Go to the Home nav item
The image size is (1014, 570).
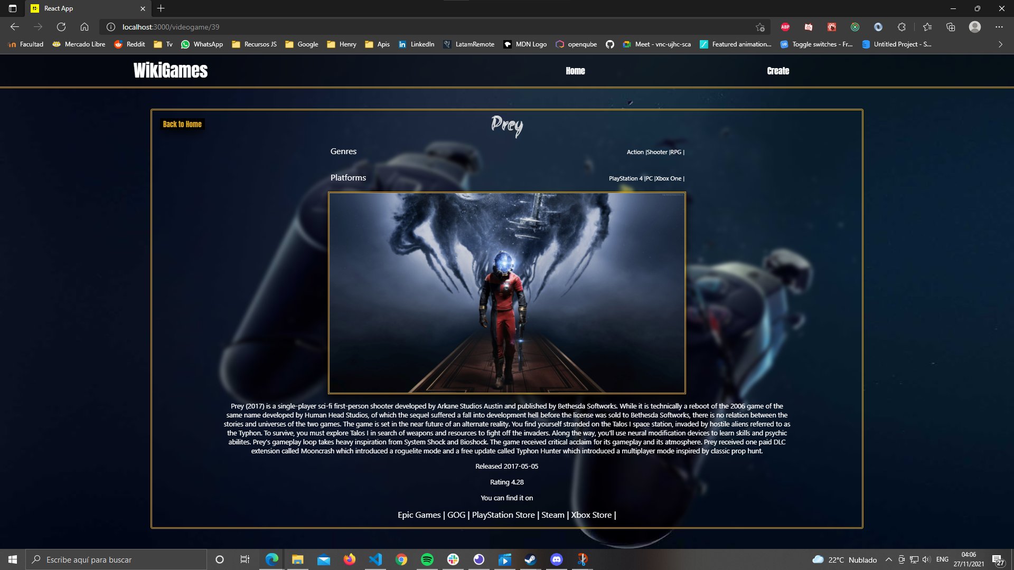575,71
